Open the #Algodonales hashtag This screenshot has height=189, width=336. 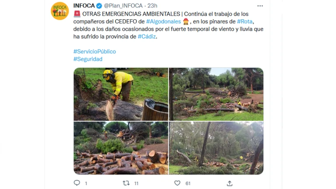(164, 21)
